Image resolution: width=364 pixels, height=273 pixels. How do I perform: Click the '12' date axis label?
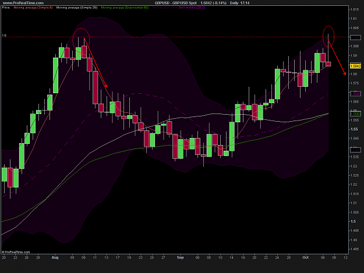coord(345,257)
